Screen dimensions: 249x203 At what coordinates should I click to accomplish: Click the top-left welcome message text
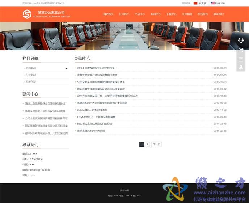(43, 3)
